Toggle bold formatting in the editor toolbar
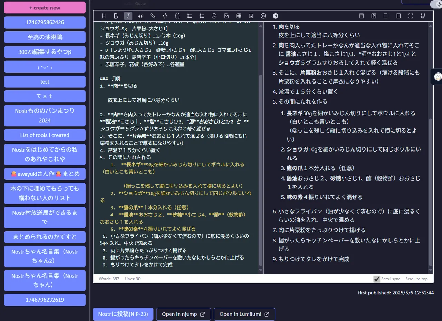 (x=116, y=16)
